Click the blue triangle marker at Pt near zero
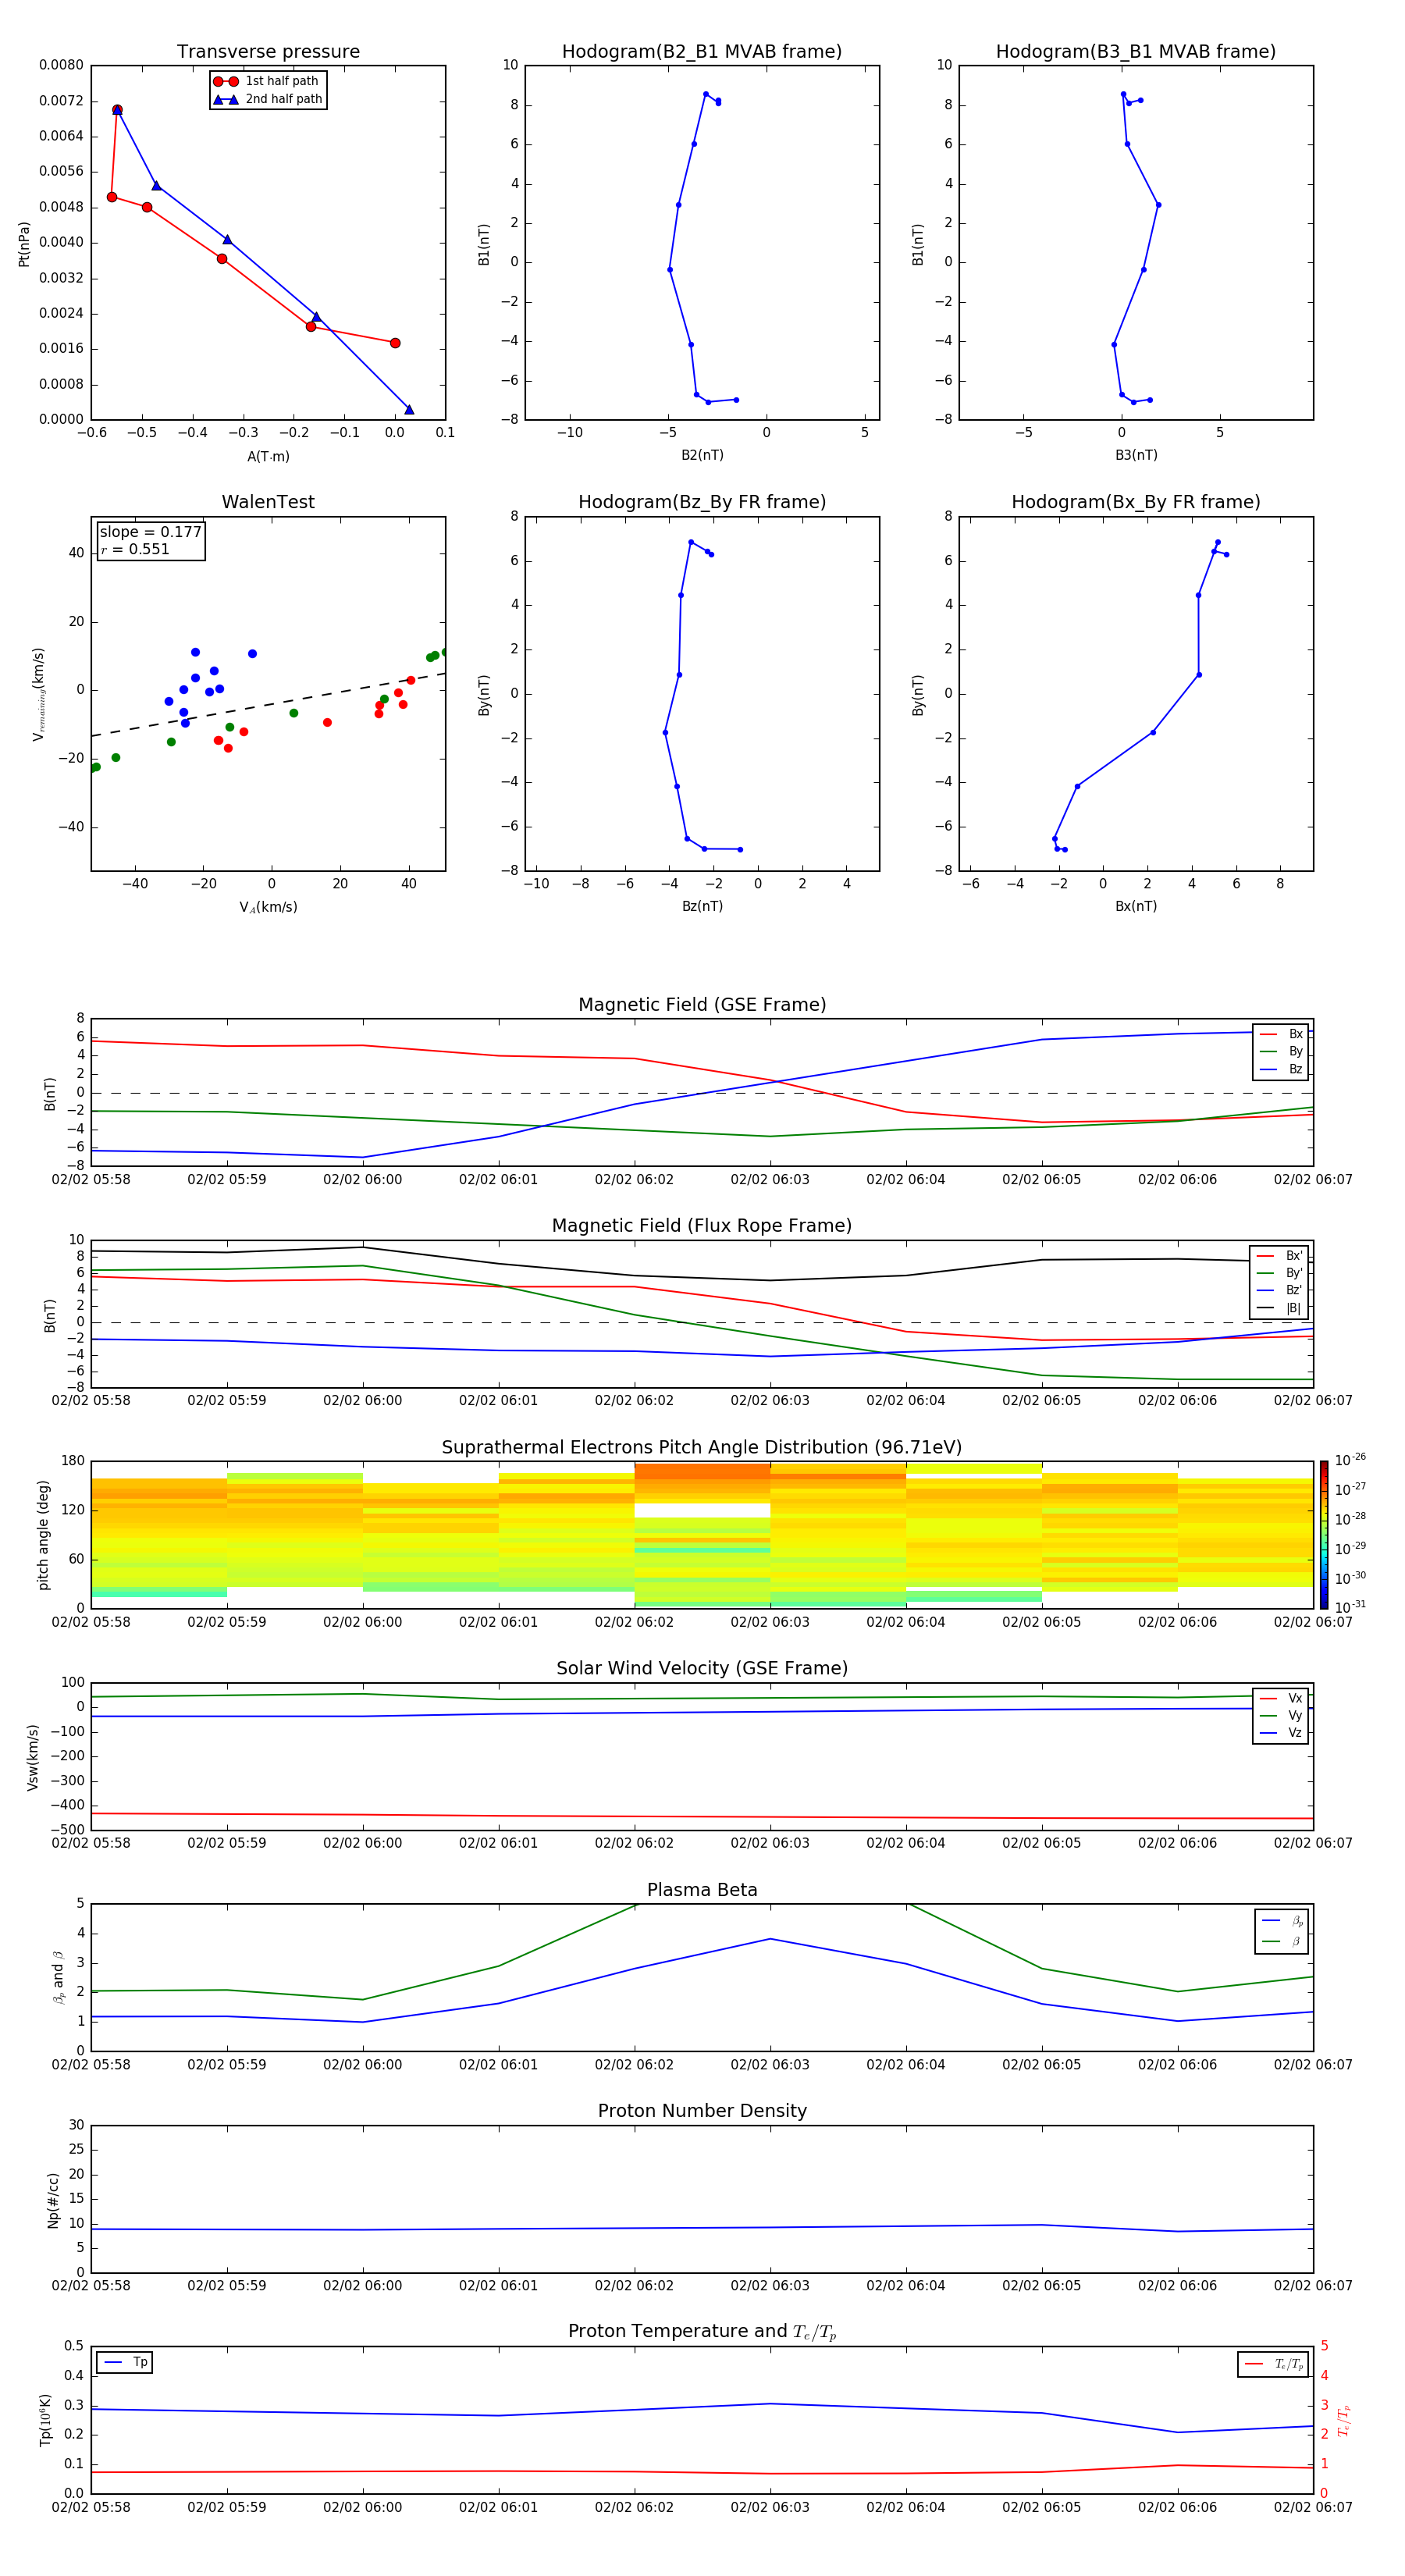 pos(408,409)
